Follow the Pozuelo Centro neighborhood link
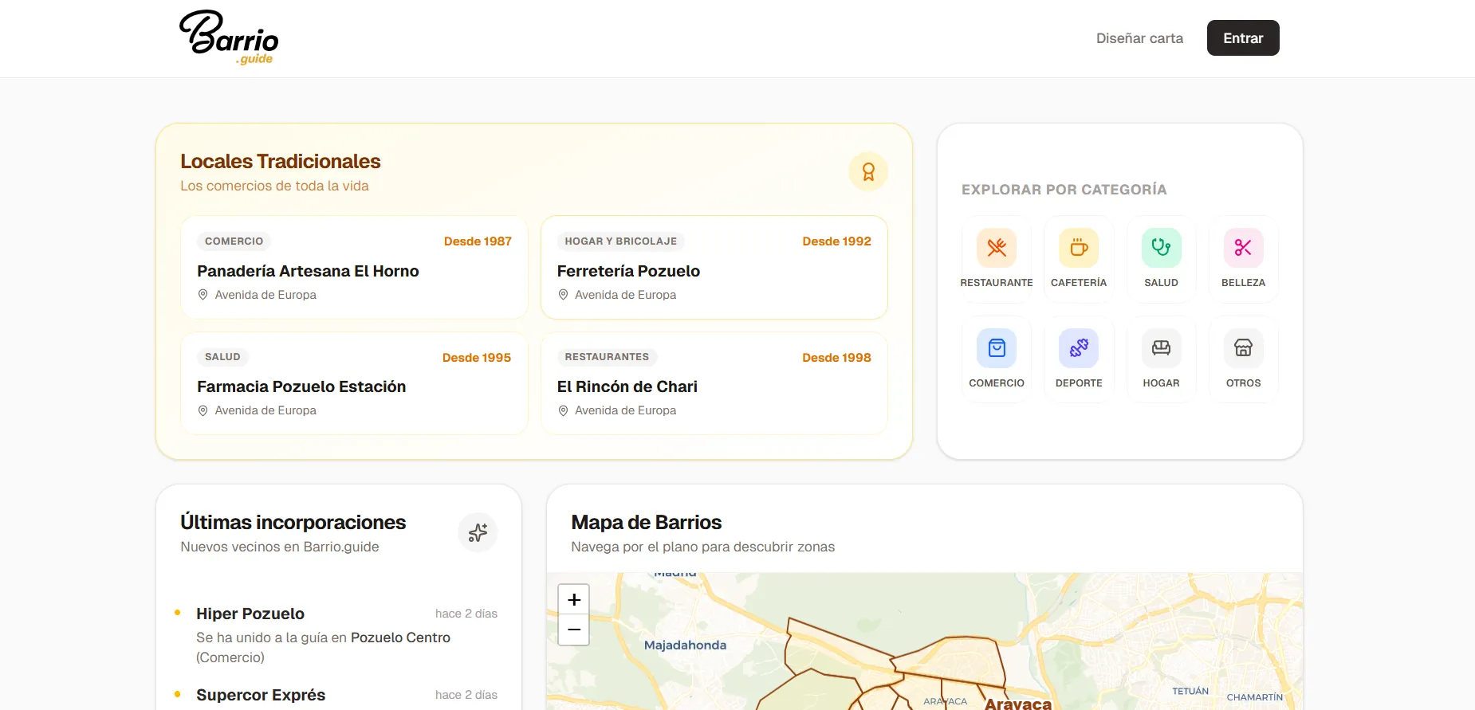1475x710 pixels. pyautogui.click(x=400, y=637)
